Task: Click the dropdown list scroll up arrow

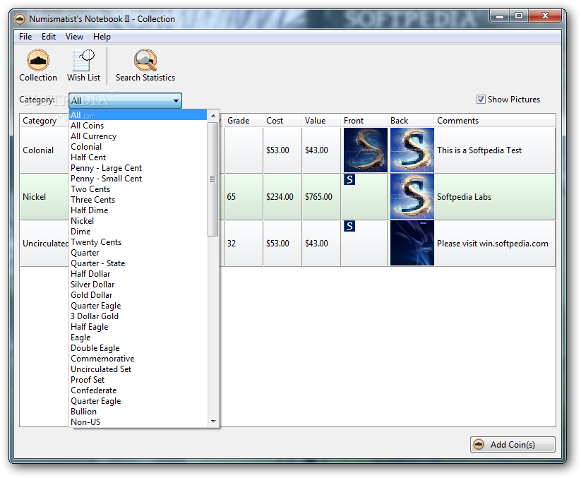Action: click(x=213, y=116)
